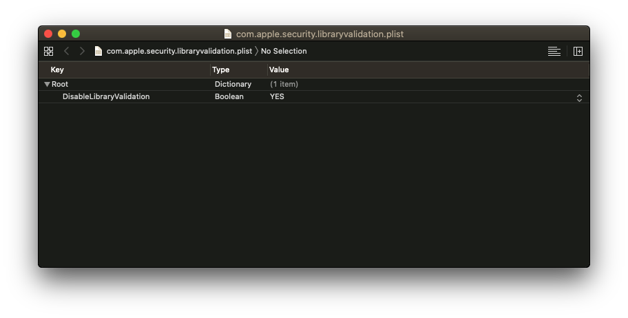Click the Dictionary type cell
Viewport: 628px width, 318px height.
tap(233, 84)
